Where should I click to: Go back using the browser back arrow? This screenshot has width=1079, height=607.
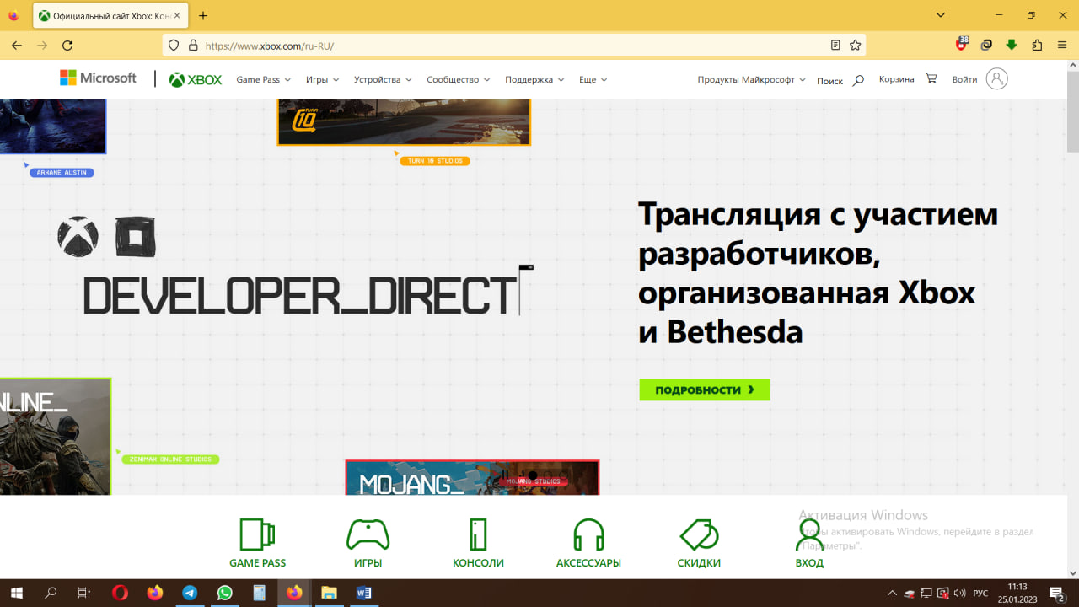point(17,46)
